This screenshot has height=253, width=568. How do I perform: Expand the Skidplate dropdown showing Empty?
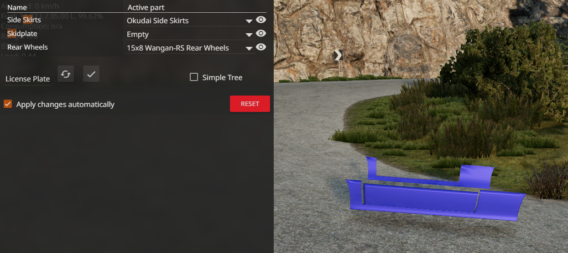pyautogui.click(x=190, y=34)
